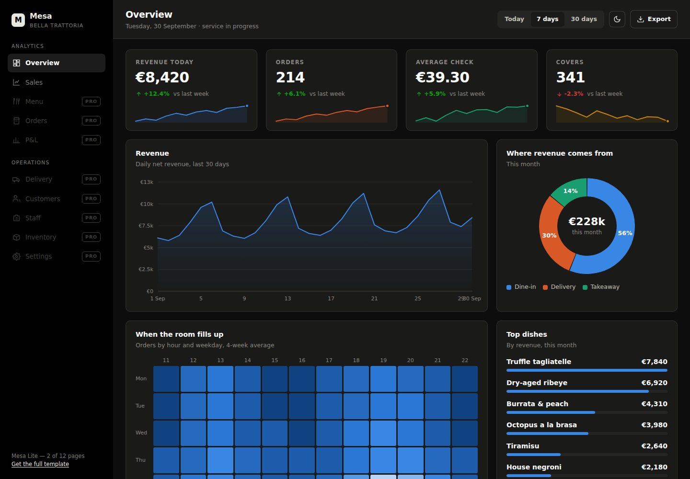Toggle dark mode with the moon icon
The height and width of the screenshot is (479, 690).
pyautogui.click(x=617, y=19)
